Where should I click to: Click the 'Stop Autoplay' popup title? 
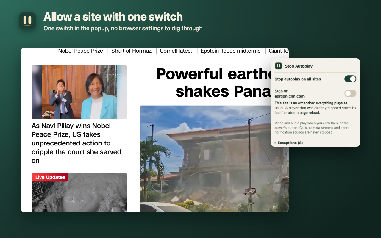tap(299, 66)
